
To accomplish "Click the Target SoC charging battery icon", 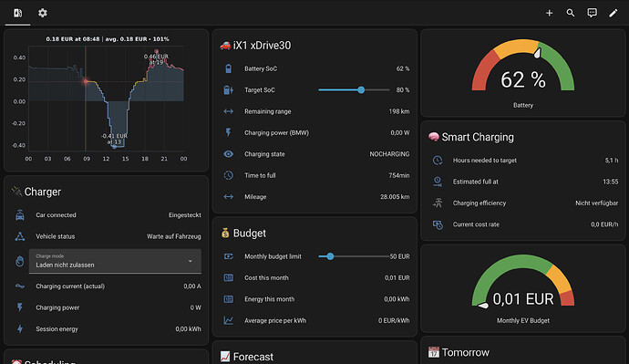I will (228, 90).
